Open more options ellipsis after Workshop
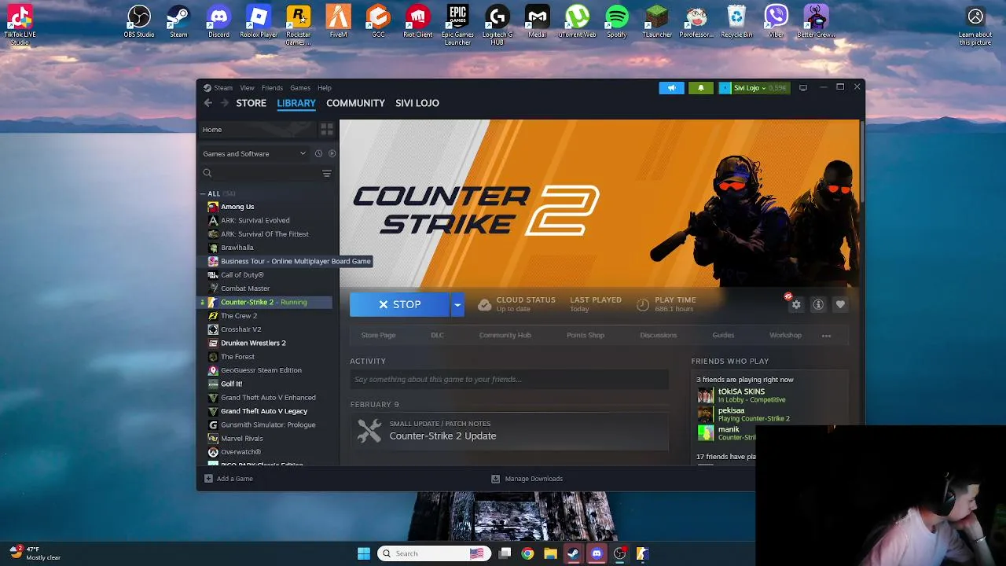The width and height of the screenshot is (1006, 566). point(826,336)
